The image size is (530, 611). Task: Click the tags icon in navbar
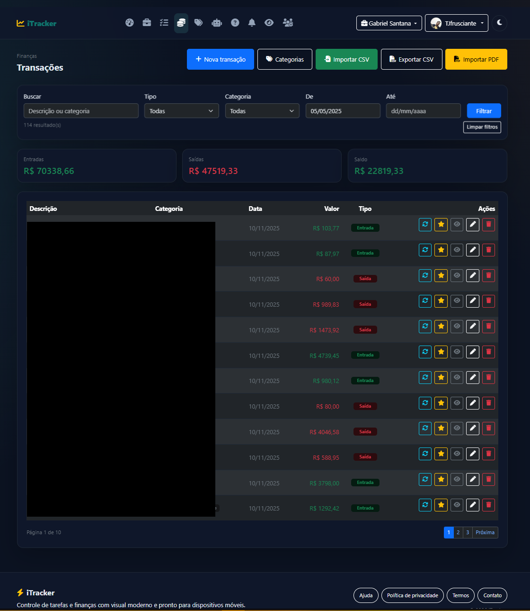(x=199, y=23)
